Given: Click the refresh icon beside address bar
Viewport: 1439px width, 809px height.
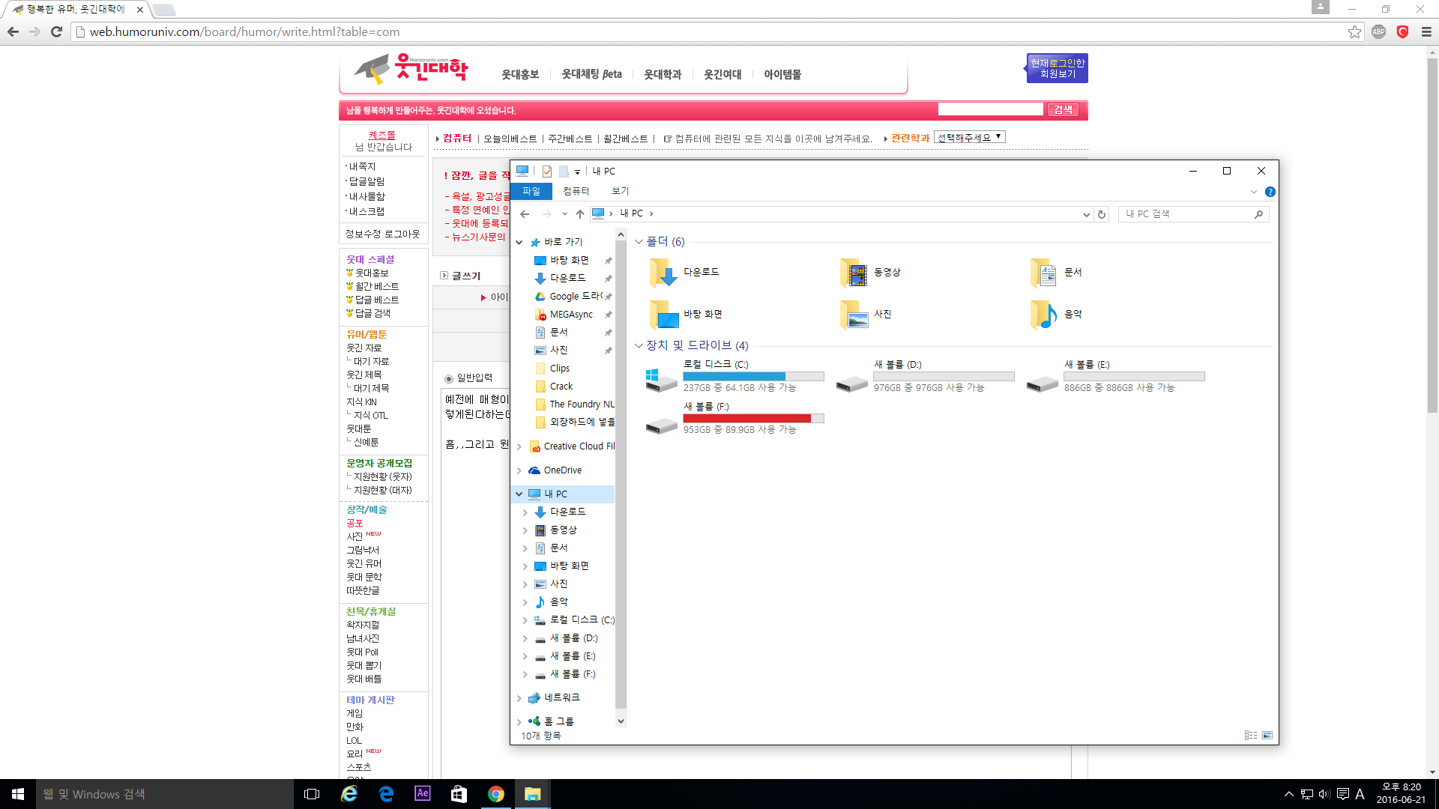Looking at the screenshot, I should [x=1102, y=214].
